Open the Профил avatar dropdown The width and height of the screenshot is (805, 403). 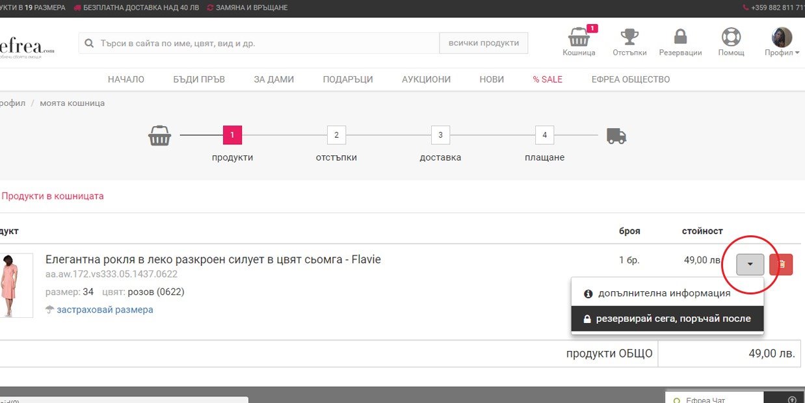782,42
